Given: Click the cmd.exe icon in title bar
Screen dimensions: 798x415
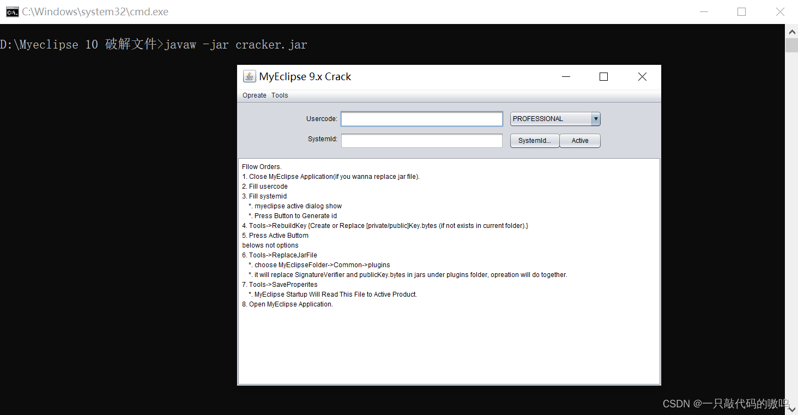Looking at the screenshot, I should [x=11, y=12].
